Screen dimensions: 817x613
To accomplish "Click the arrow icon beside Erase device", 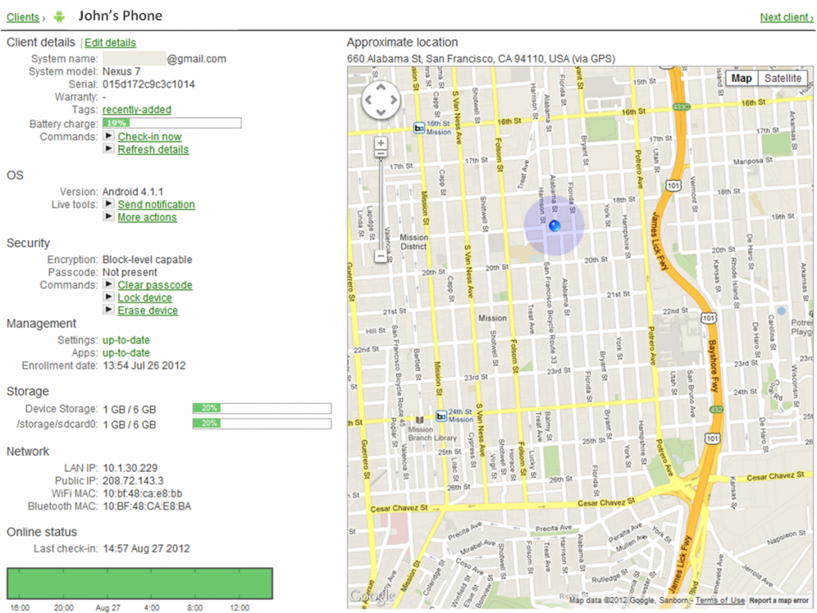I will [109, 310].
